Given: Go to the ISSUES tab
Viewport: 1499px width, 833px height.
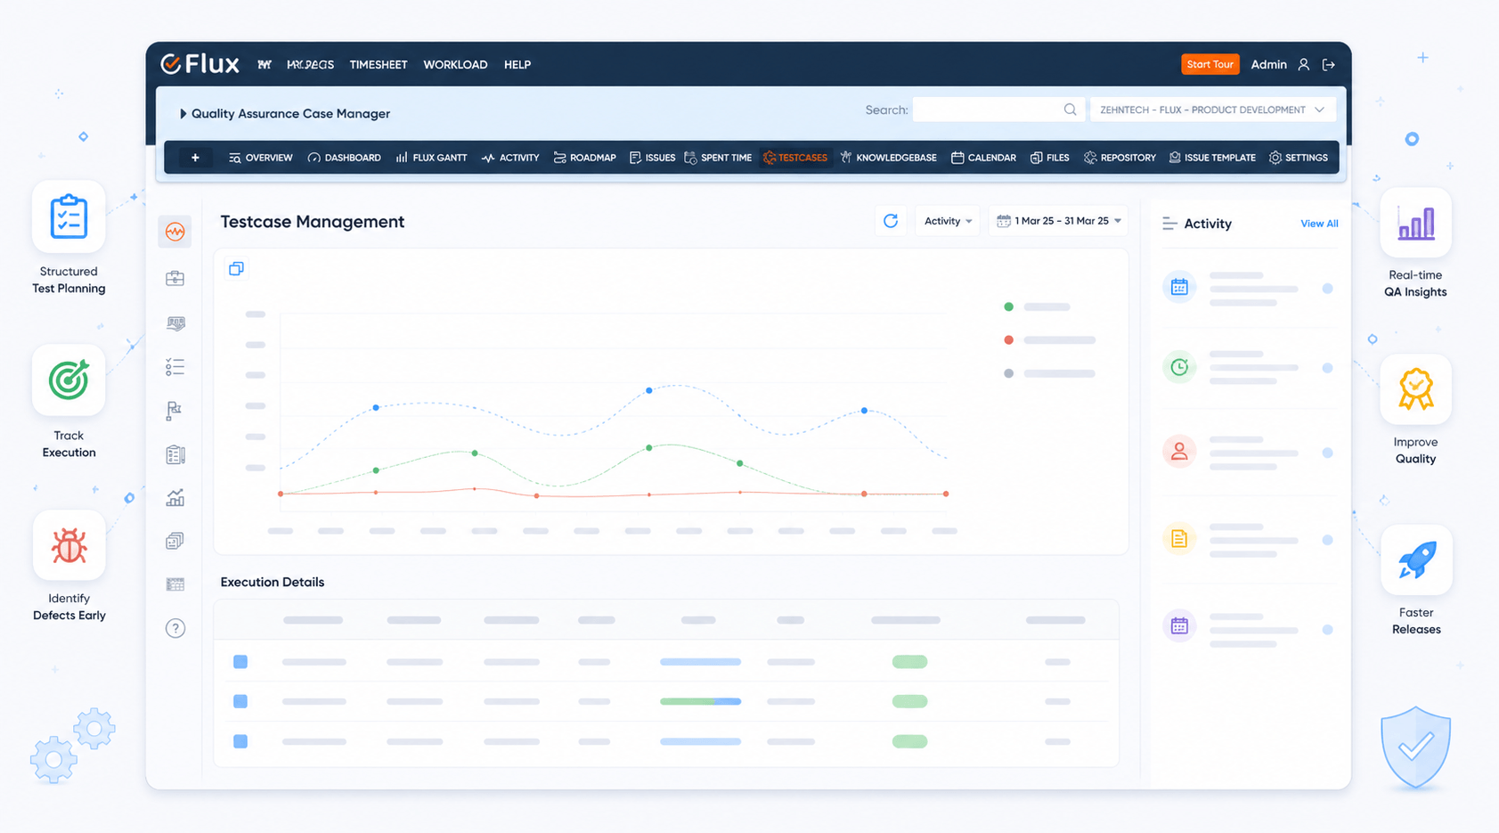Looking at the screenshot, I should coord(652,158).
